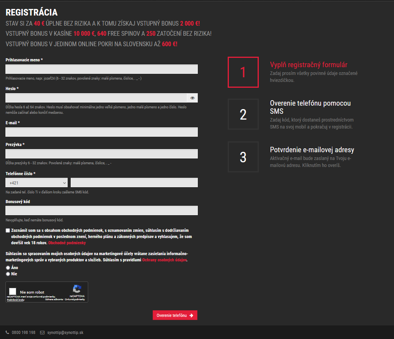394x339 pixels.
Task: Select the step 2 box for SMS overenie
Action: (x=243, y=114)
